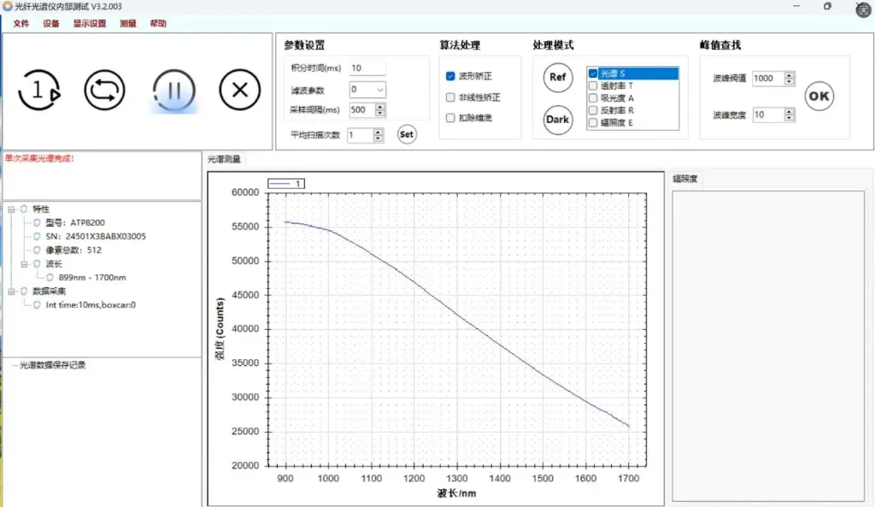The image size is (875, 507).
Task: Collapse the 特性 tree node
Action: [11, 209]
